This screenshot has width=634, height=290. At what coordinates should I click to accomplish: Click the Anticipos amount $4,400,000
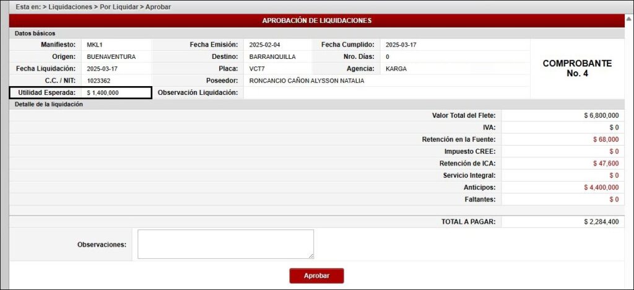601,187
